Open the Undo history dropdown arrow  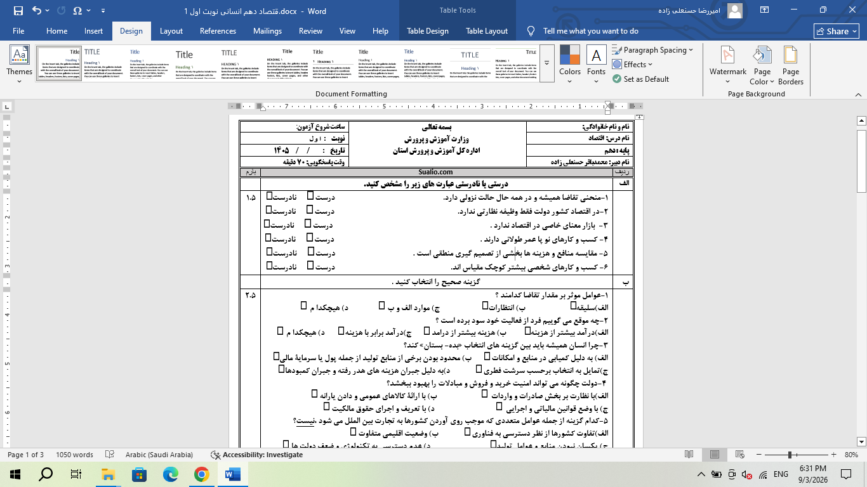[48, 11]
